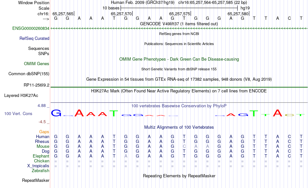Click the 65,257,575 position marker
This screenshot has height=188, width=308.
pyautogui.click(x=180, y=14)
